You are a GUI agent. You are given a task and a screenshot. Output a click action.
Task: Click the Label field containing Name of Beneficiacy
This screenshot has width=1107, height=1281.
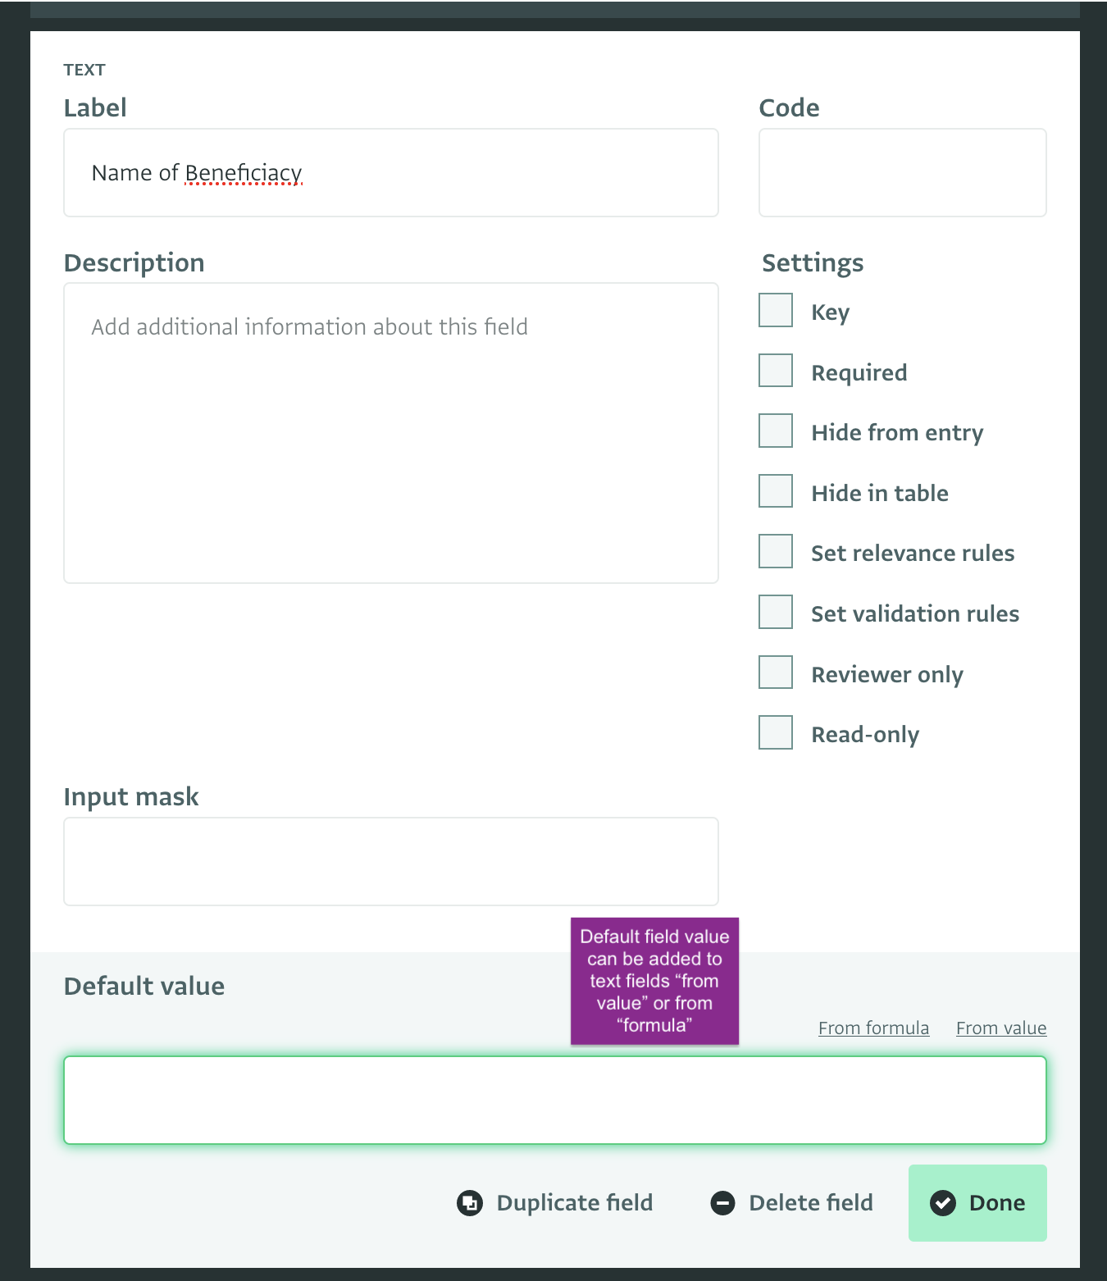[x=390, y=172]
